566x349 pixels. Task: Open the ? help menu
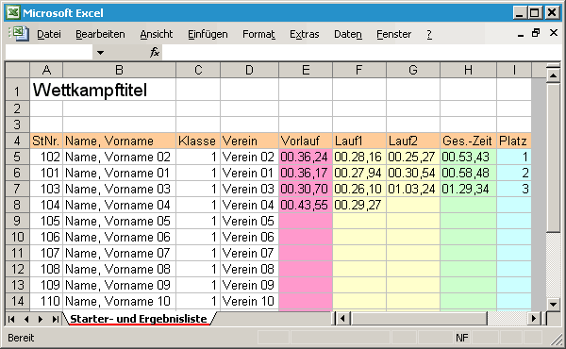coord(429,34)
